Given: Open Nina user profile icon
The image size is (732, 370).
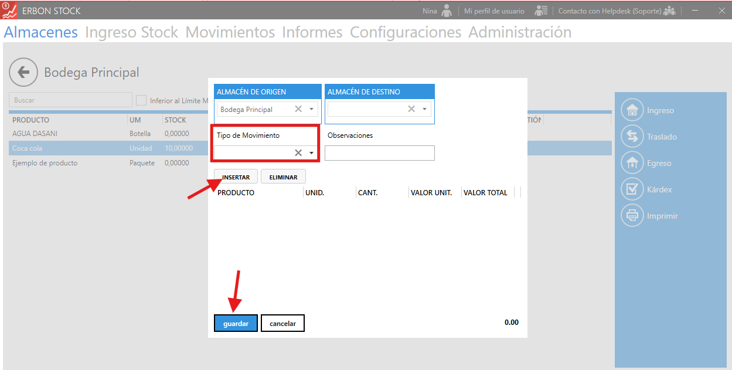Looking at the screenshot, I should pos(447,11).
